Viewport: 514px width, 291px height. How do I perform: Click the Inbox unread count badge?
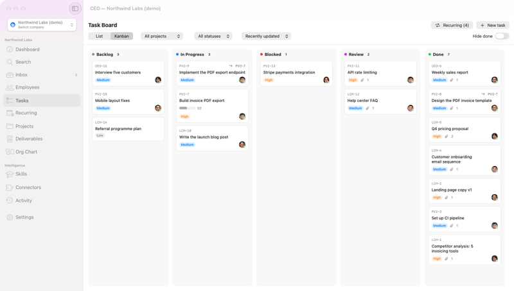(x=76, y=75)
